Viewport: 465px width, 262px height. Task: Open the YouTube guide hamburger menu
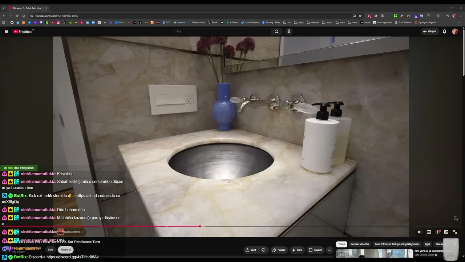[x=7, y=32]
